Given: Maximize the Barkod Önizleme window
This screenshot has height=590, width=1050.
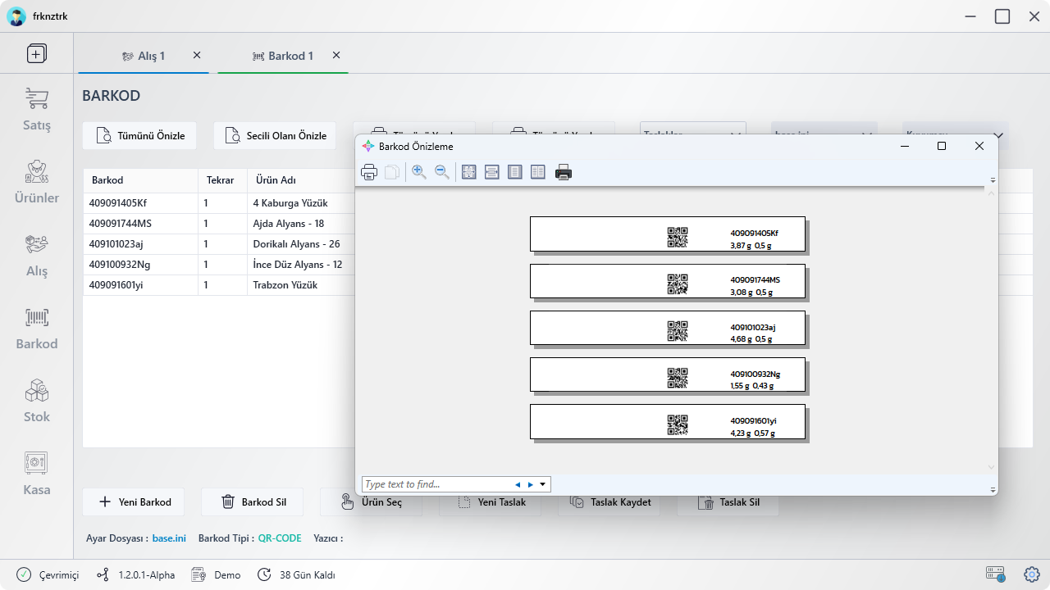Looking at the screenshot, I should [942, 146].
